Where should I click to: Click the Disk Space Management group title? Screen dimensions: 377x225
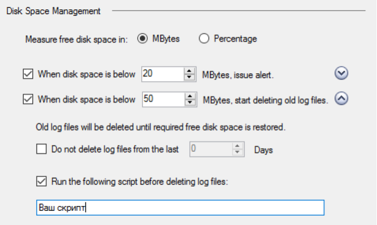53,11
